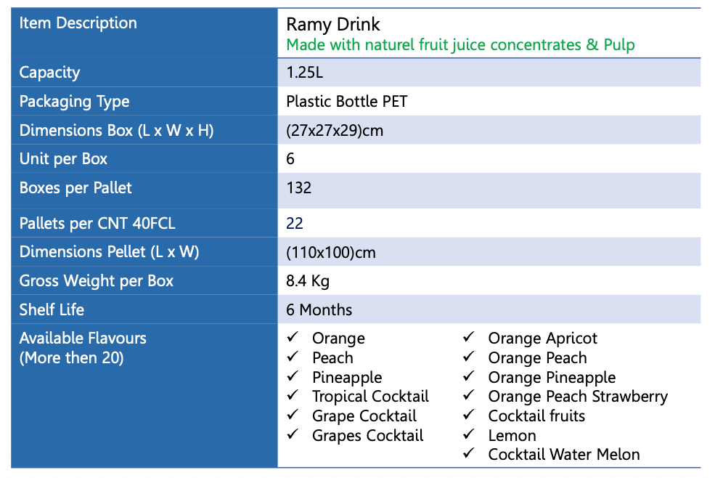The image size is (715, 478).
Task: Click the checkmark next to Orange Peach Strawberry
Action: tap(469, 396)
